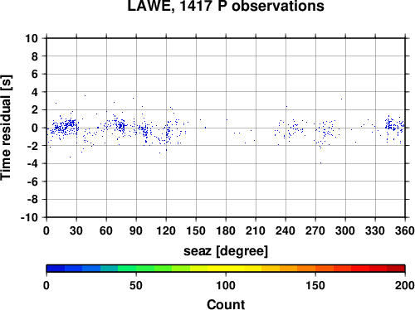Click the isolated point near 180 degrees
This screenshot has height=310, width=415.
(227, 119)
